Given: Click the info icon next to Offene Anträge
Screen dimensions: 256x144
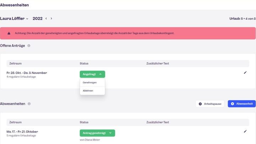Looking at the screenshot, I should (x=29, y=46).
